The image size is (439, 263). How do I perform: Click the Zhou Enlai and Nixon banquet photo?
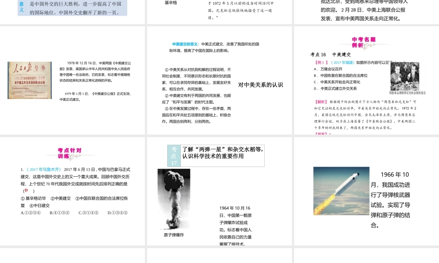(x=405, y=77)
